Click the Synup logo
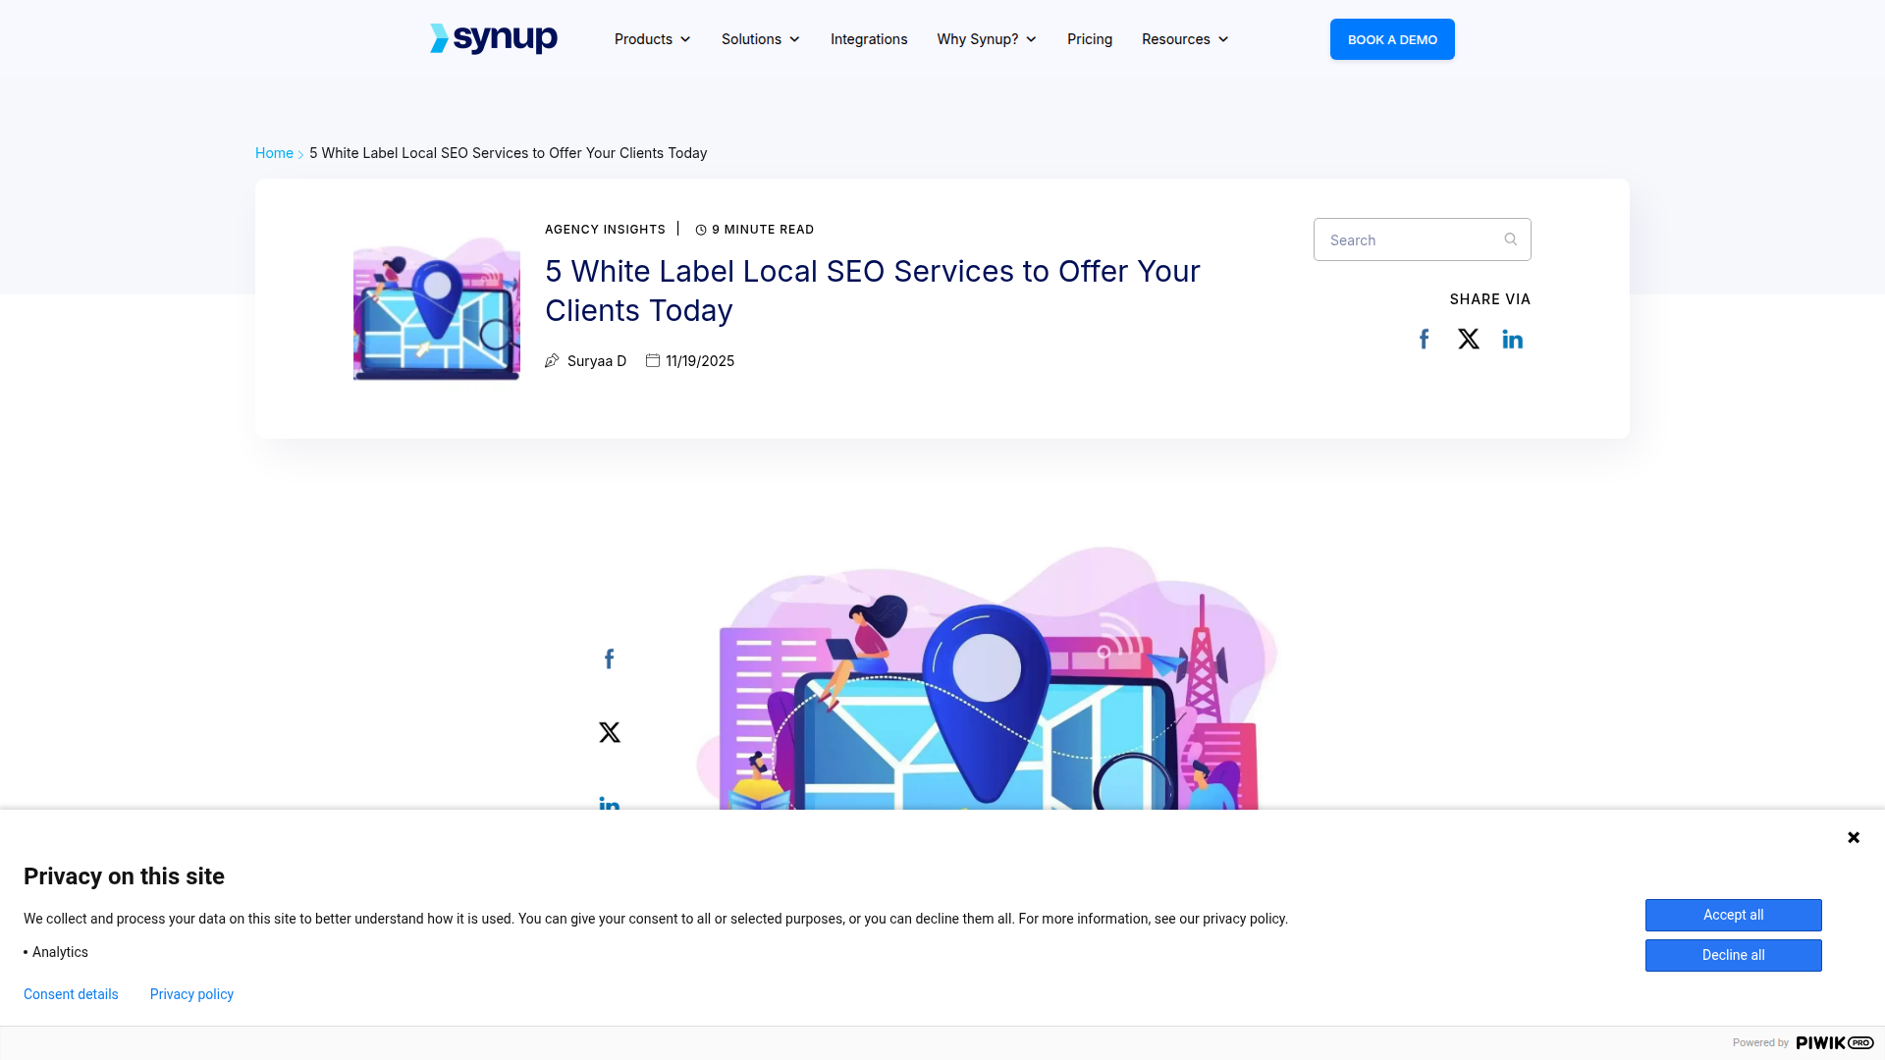Screen dimensions: 1885x1060 [x=493, y=38]
